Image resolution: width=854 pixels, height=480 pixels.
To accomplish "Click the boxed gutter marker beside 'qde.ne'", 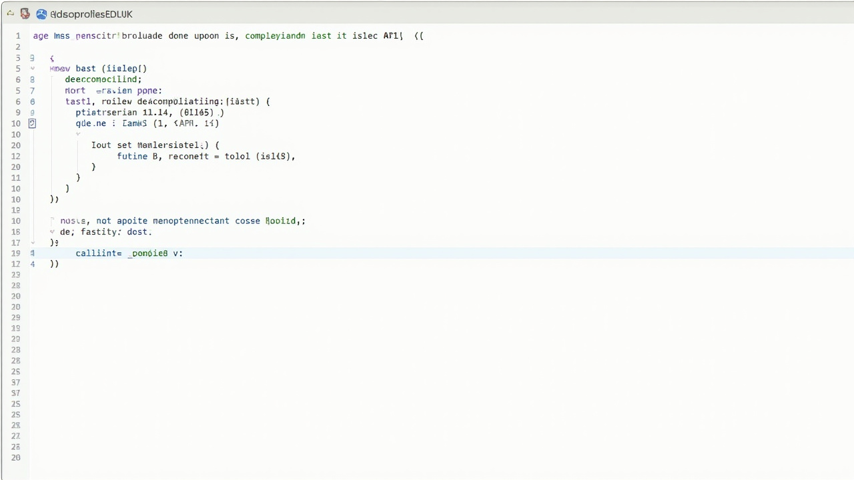I will 32,123.
